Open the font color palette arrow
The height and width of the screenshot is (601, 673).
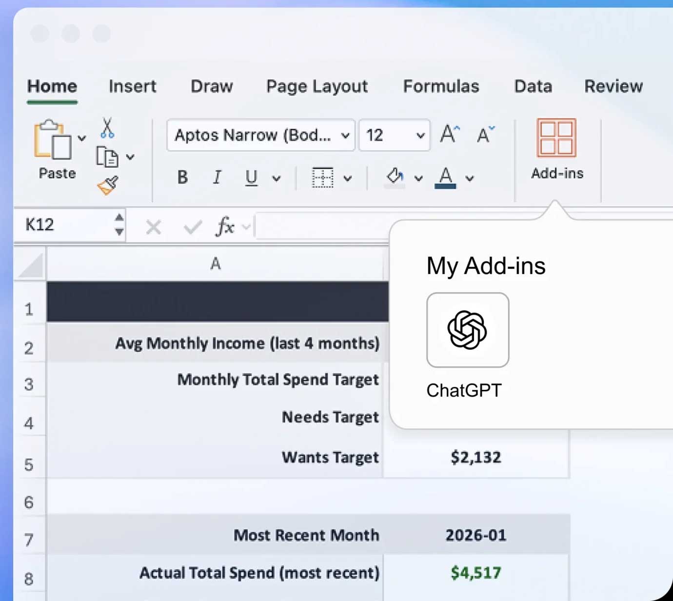point(470,179)
